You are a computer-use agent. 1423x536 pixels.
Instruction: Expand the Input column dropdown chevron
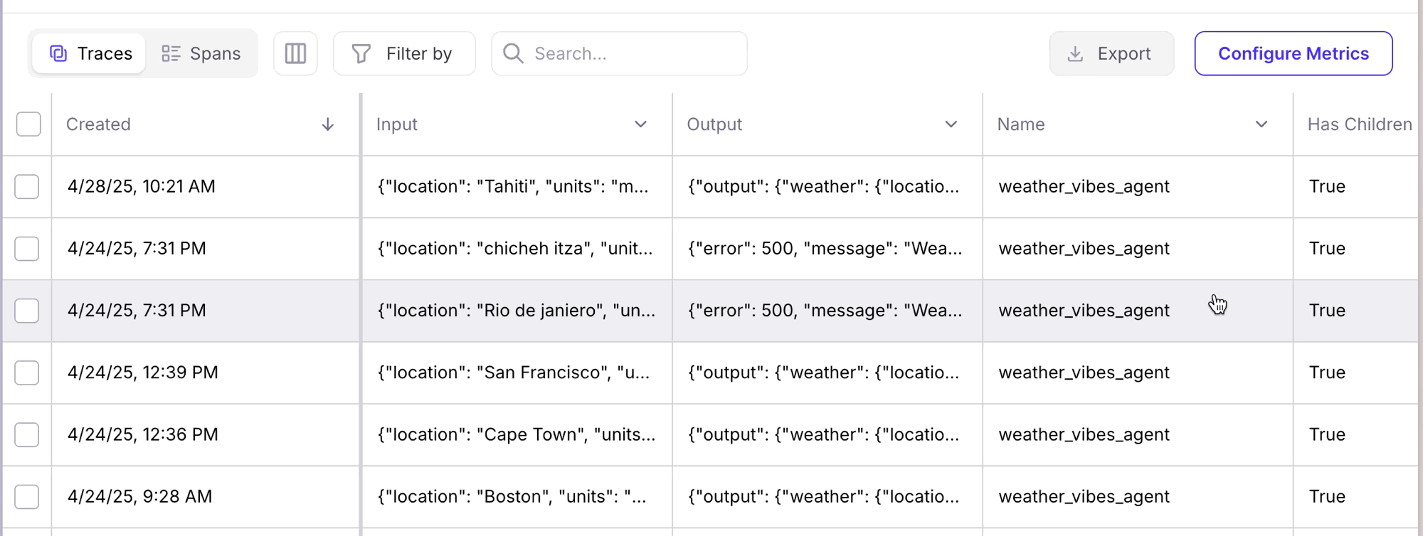640,124
